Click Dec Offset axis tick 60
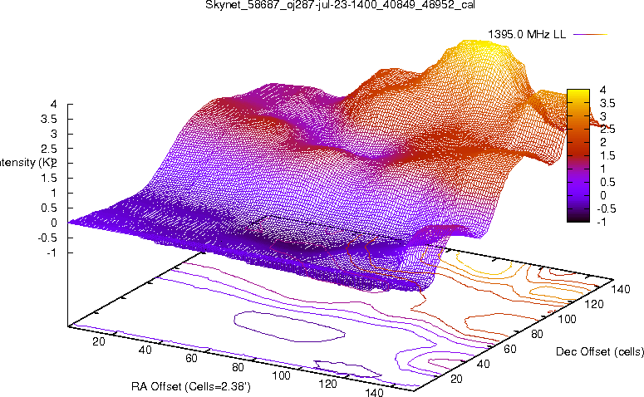Screen dimensions: 644x397 pyautogui.click(x=509, y=349)
